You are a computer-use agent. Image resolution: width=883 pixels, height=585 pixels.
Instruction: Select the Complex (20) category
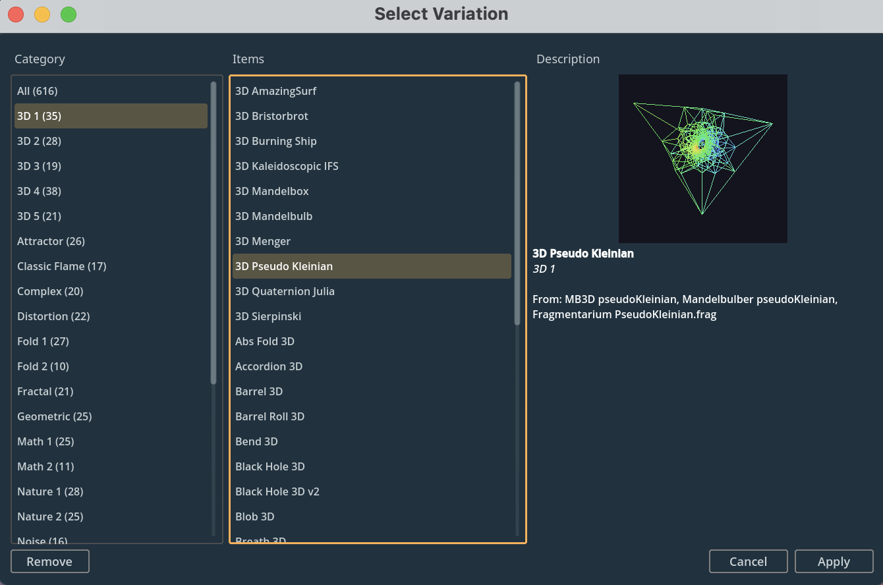coord(111,291)
